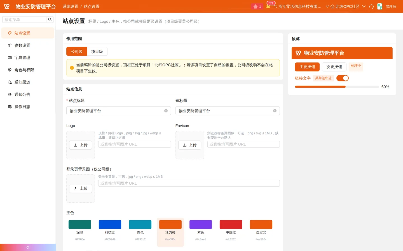403x251 pixels.
Task: Open 通知渠道 menu item
Action: point(28,82)
